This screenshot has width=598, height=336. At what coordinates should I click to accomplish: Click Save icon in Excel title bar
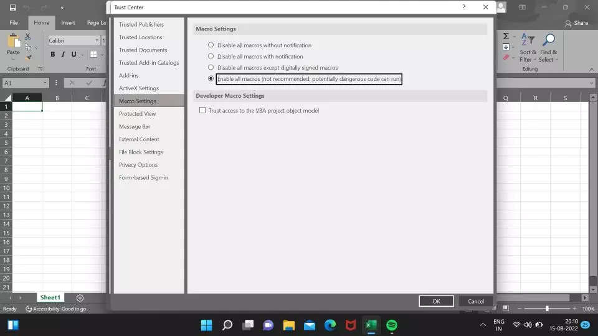12,7
